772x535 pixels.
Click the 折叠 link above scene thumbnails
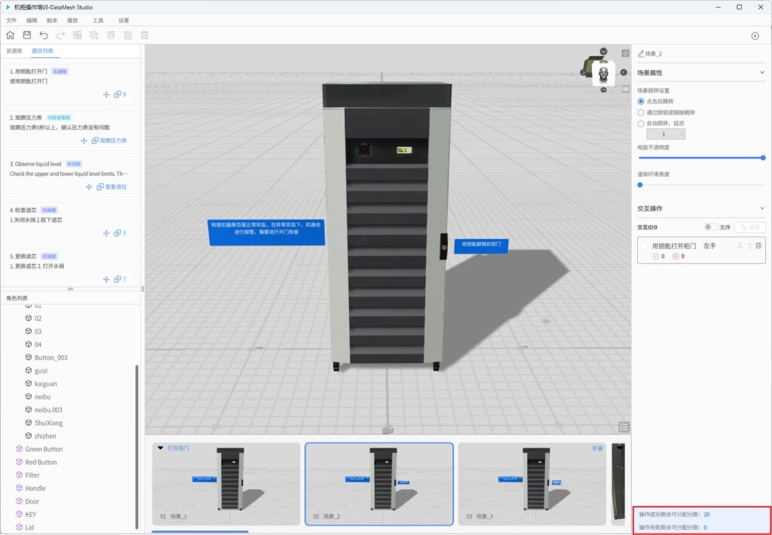coord(597,447)
